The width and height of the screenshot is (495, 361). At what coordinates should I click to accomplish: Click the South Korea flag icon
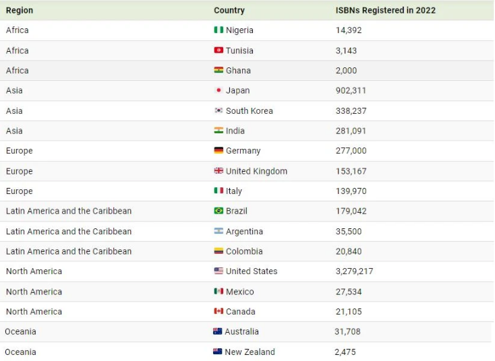point(219,110)
